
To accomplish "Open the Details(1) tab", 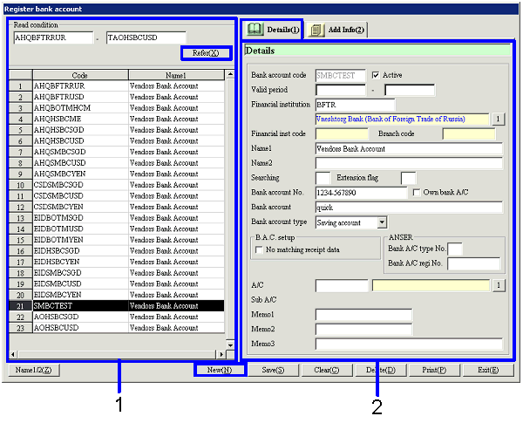I will tap(273, 31).
